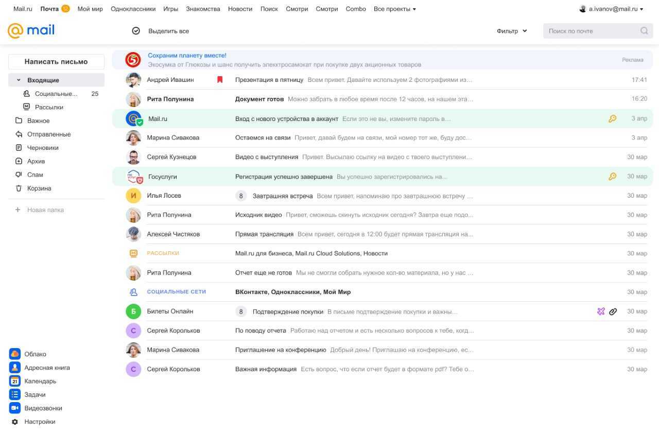Open ad link Сохраним планету вместе!
The image size is (659, 434).
pos(187,55)
